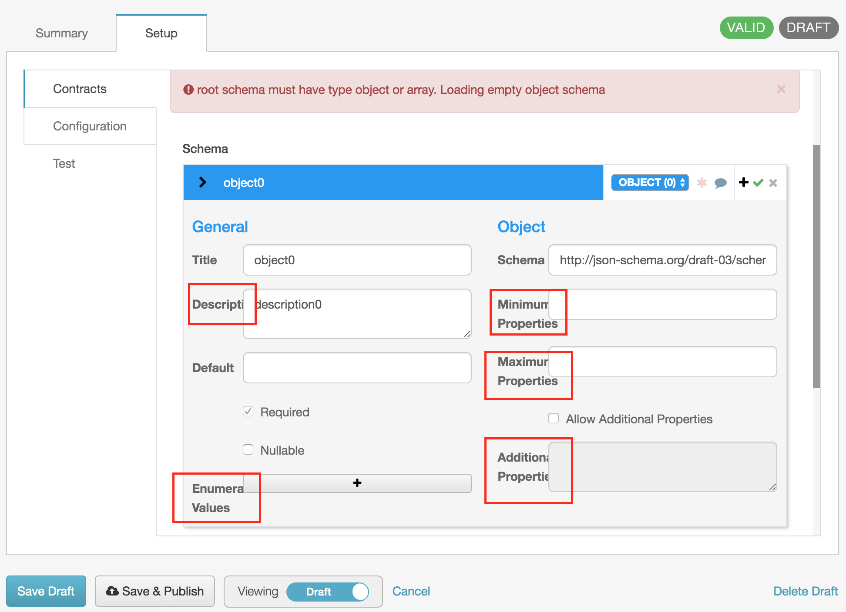The image size is (846, 612).
Task: Open the Test section in the sidebar
Action: coord(64,163)
